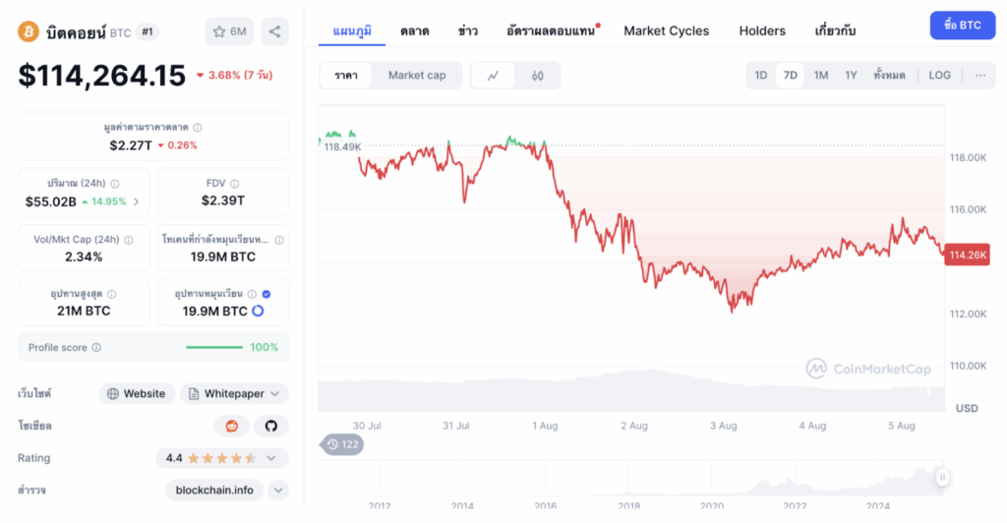Open the Bitcoin Website link

[x=137, y=394]
